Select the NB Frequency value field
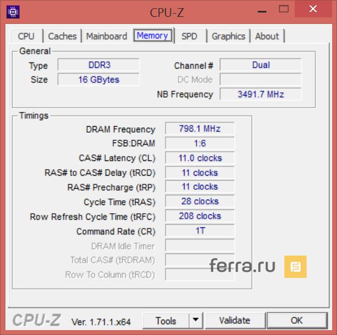Screen dimensions: 337x335 tap(260, 94)
